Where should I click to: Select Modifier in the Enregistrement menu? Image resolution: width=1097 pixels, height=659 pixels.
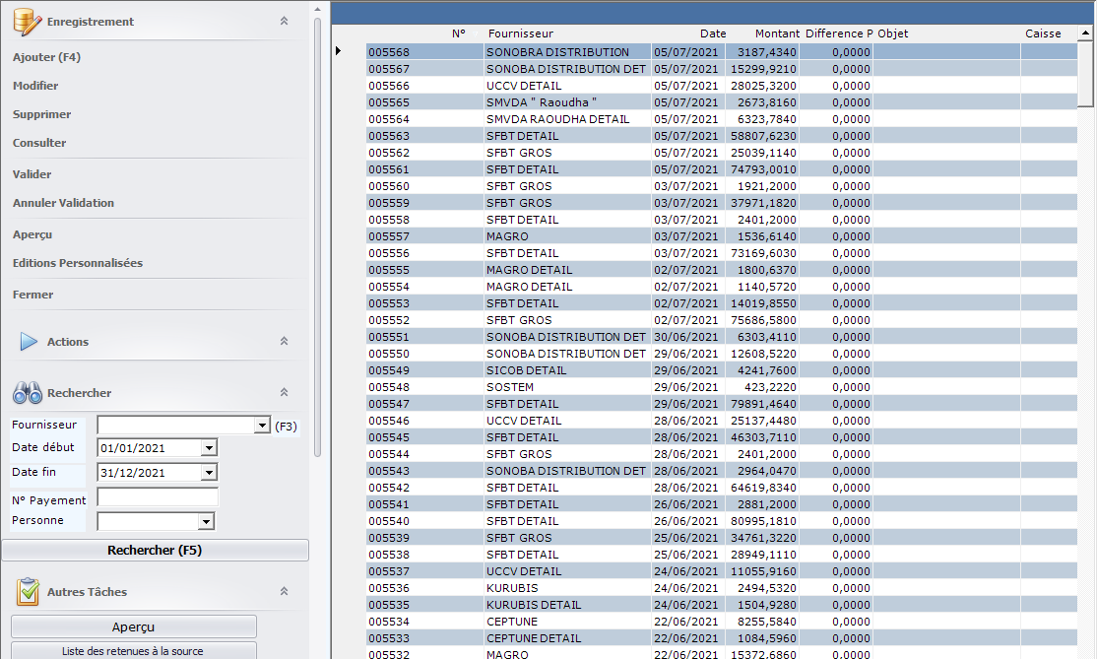[x=35, y=86]
